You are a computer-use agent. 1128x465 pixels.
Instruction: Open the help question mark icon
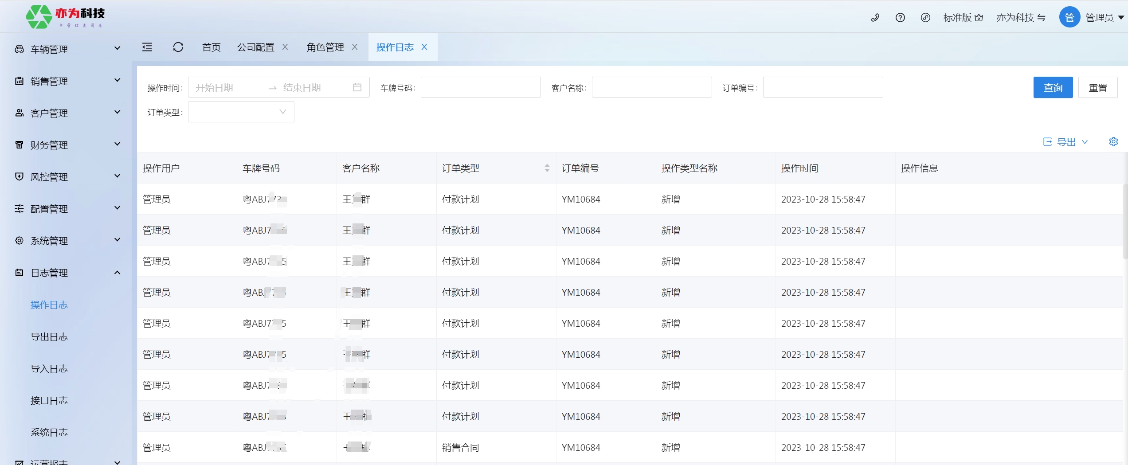pyautogui.click(x=900, y=18)
